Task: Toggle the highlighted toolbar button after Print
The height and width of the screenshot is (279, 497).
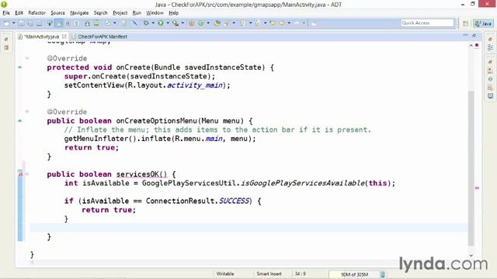Action: [x=59, y=23]
